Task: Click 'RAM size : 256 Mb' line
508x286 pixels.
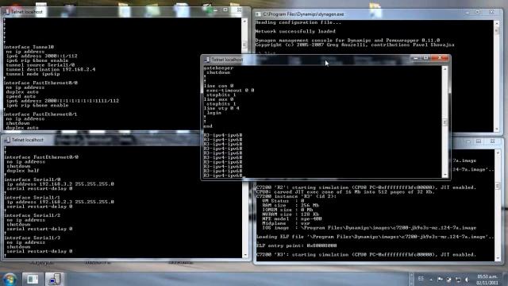Action: pos(291,205)
